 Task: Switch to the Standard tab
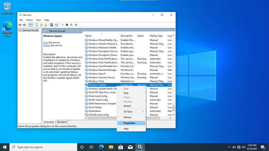coord(61,122)
